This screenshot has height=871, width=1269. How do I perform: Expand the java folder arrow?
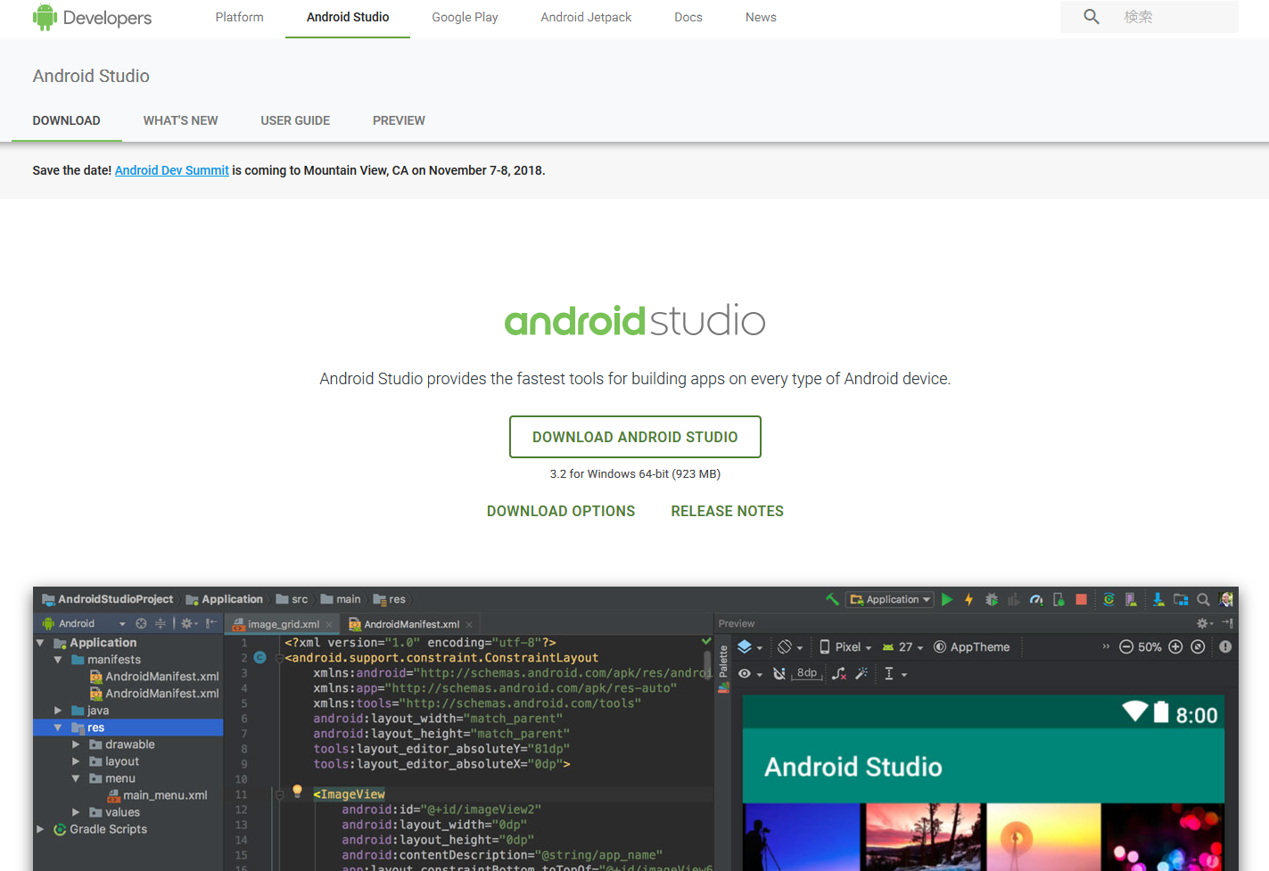pyautogui.click(x=58, y=711)
